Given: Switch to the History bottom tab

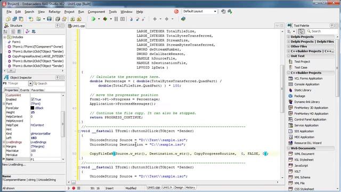Looking at the screenshot, I should pyautogui.click(x=190, y=188).
